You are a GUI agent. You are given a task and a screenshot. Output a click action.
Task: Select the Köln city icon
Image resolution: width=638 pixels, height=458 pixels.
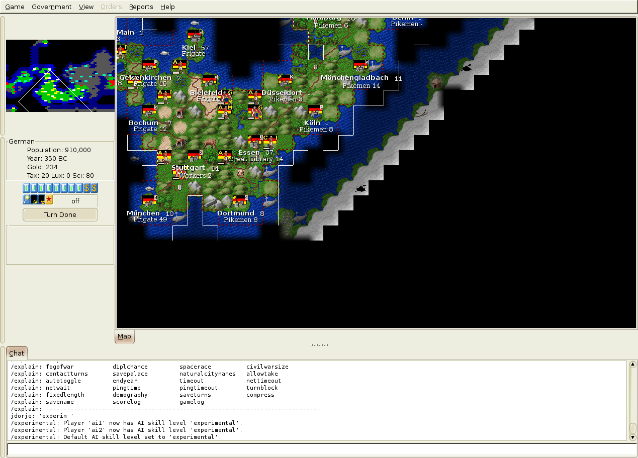tap(316, 111)
